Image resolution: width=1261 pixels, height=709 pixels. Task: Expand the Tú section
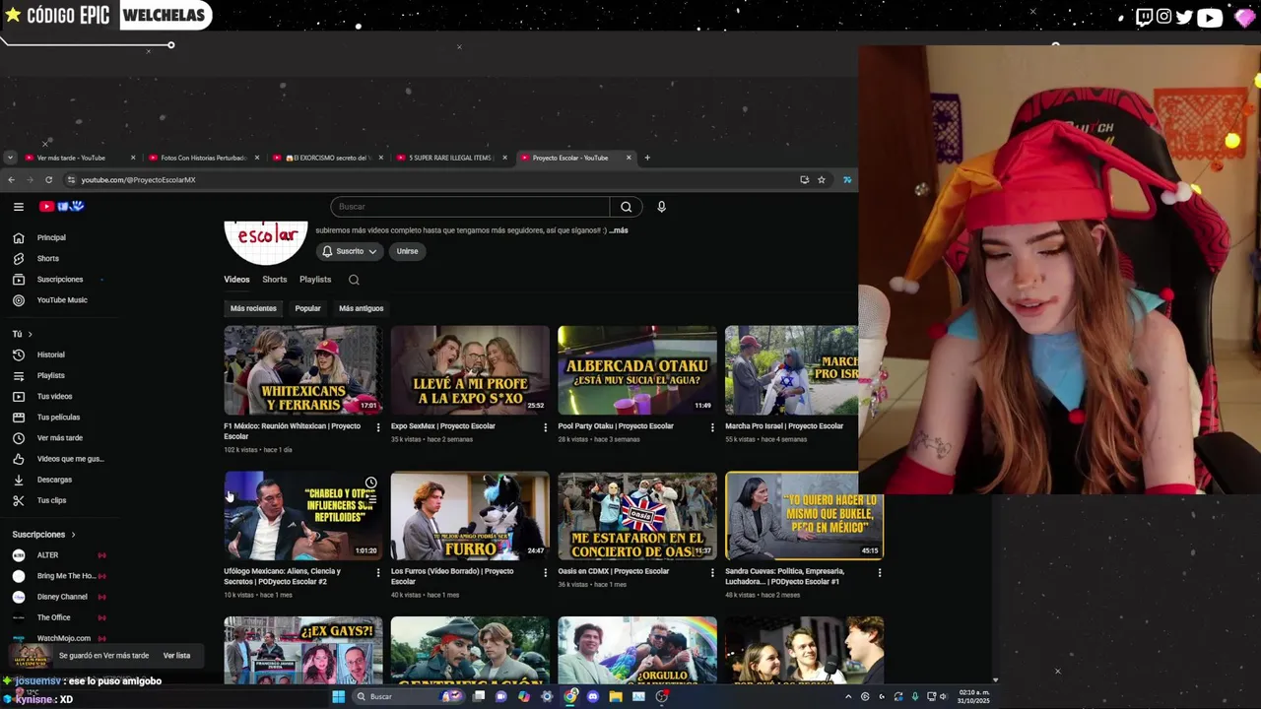pyautogui.click(x=23, y=334)
